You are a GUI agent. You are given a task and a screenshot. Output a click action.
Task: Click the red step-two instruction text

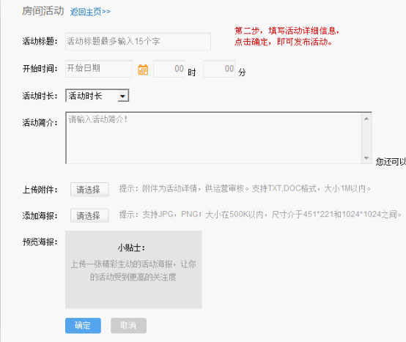point(287,36)
